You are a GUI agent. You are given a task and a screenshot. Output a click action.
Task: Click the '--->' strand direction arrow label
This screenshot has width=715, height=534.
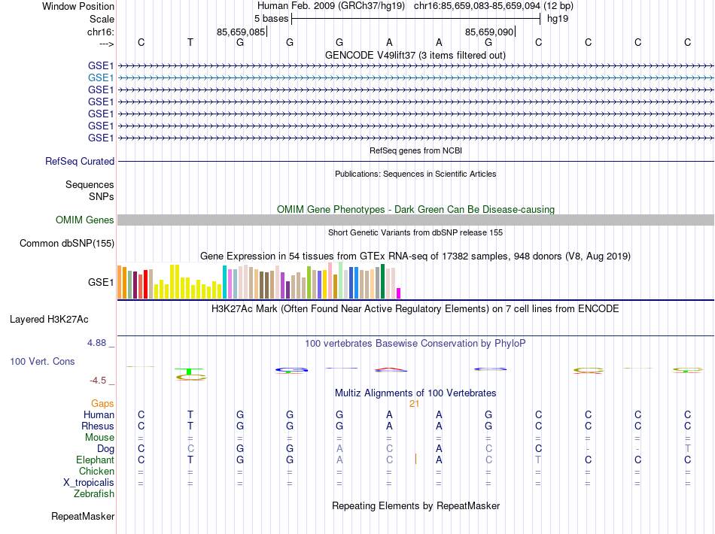click(107, 44)
